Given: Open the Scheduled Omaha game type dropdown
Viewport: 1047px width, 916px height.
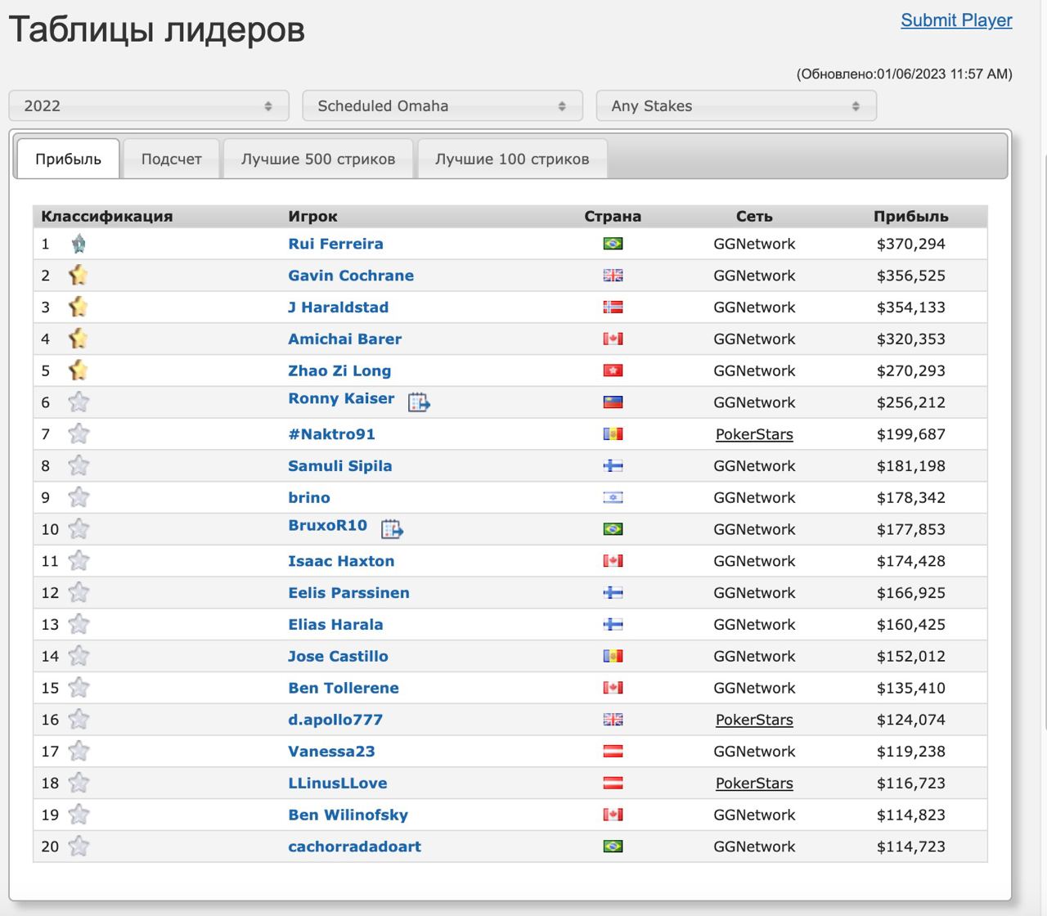Looking at the screenshot, I should [x=442, y=106].
